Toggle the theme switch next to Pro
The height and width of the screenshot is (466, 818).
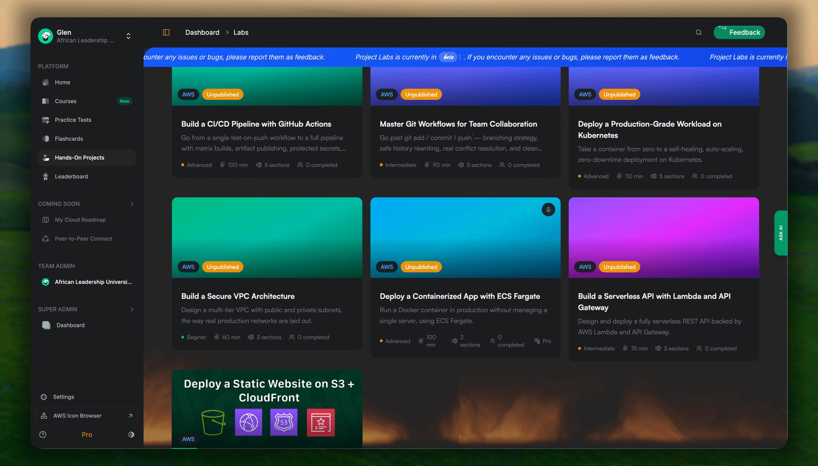coord(131,435)
